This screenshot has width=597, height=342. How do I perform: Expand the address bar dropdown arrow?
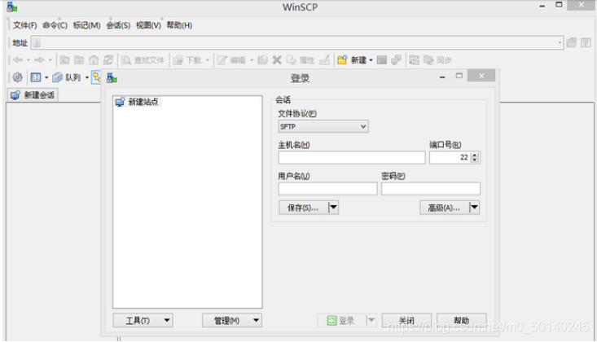pos(560,42)
